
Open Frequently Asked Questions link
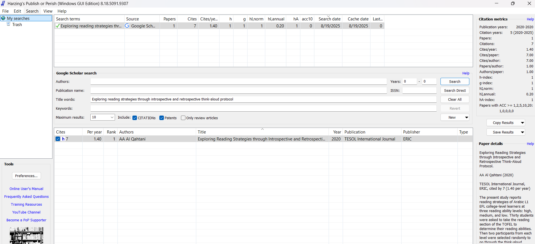[x=26, y=196]
